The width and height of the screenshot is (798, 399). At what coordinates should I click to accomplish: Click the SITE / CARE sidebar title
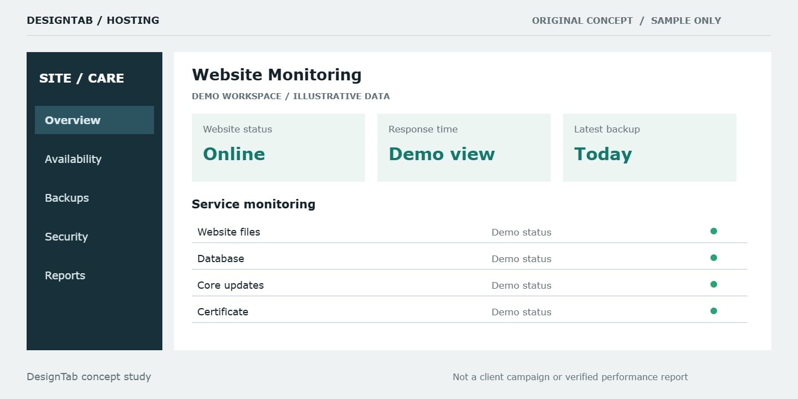coord(81,78)
